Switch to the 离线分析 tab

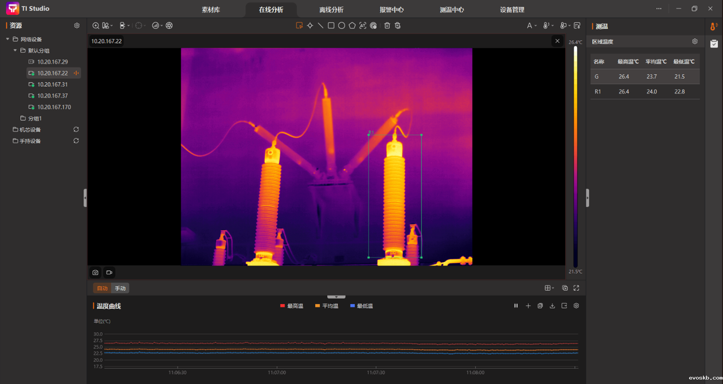point(331,10)
